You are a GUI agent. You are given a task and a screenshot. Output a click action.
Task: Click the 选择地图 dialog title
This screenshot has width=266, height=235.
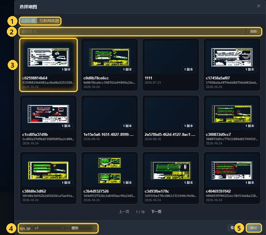coord(28,7)
